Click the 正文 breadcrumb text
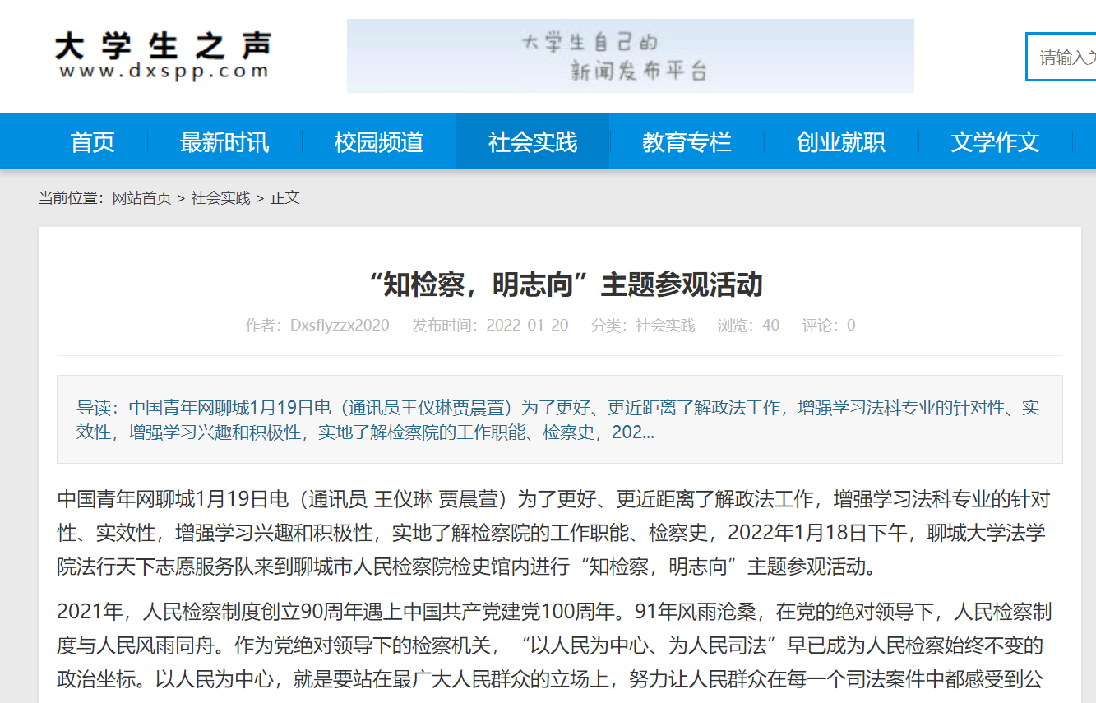1096x703 pixels. point(285,198)
